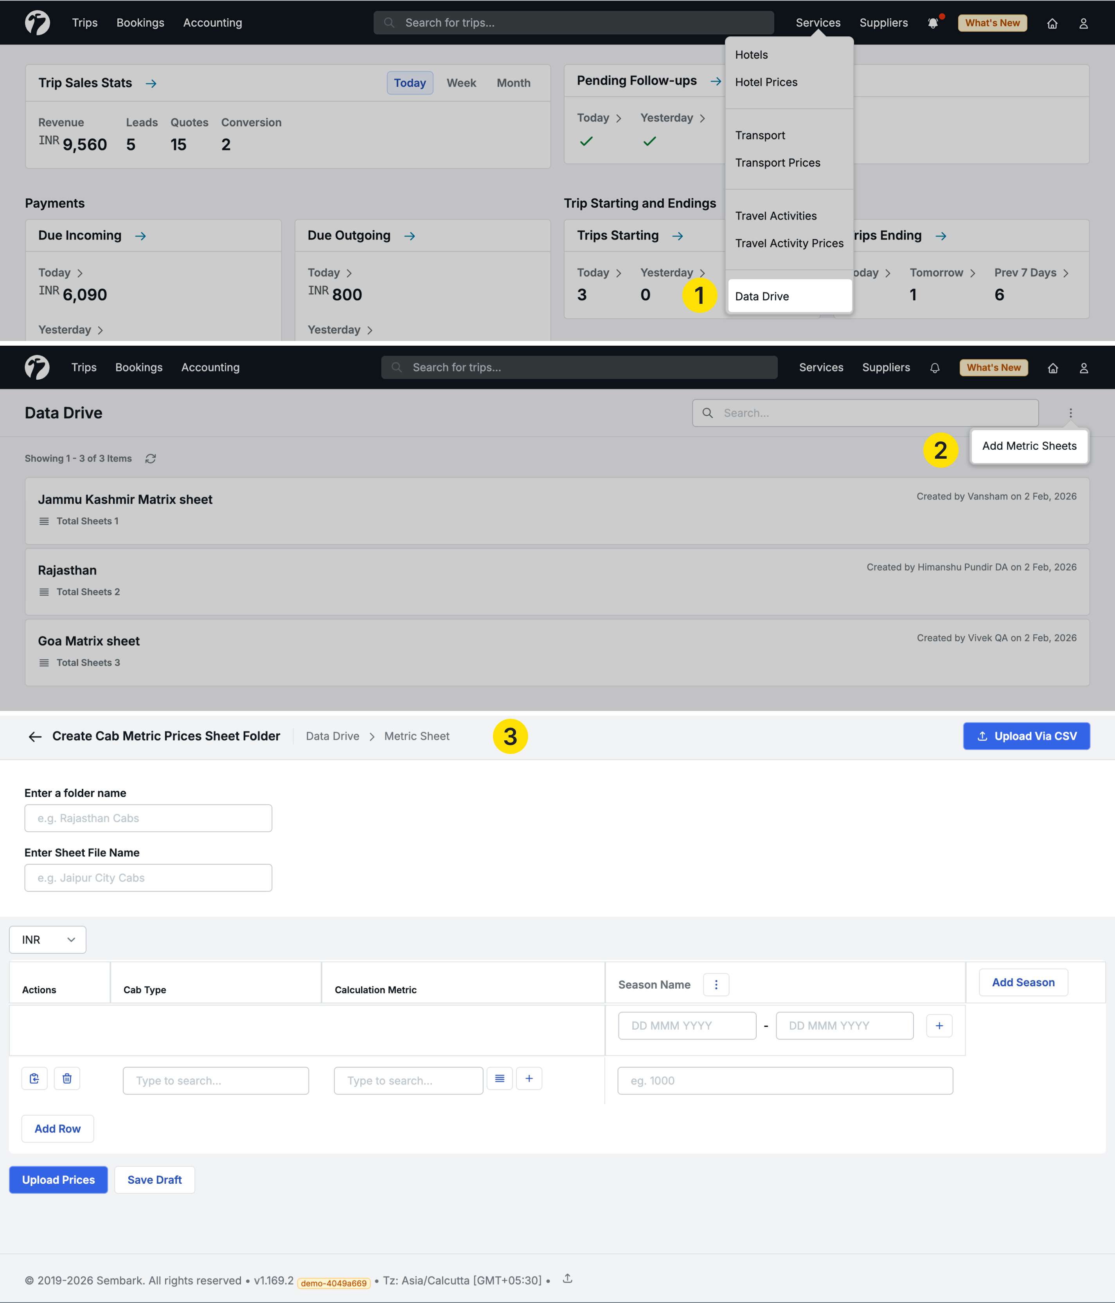Select Today in Trip Sales Stats
The image size is (1115, 1303).
click(410, 83)
